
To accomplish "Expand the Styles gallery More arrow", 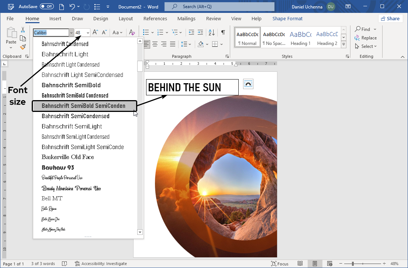I will point(343,45).
